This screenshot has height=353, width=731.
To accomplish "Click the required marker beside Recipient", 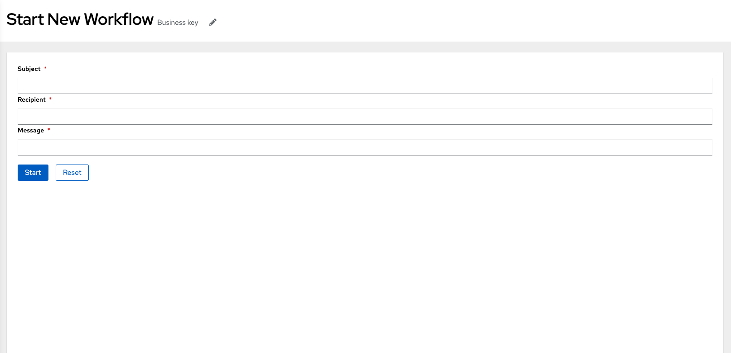I will tap(50, 99).
